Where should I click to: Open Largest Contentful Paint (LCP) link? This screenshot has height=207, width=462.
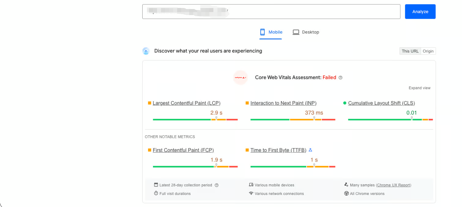(187, 103)
